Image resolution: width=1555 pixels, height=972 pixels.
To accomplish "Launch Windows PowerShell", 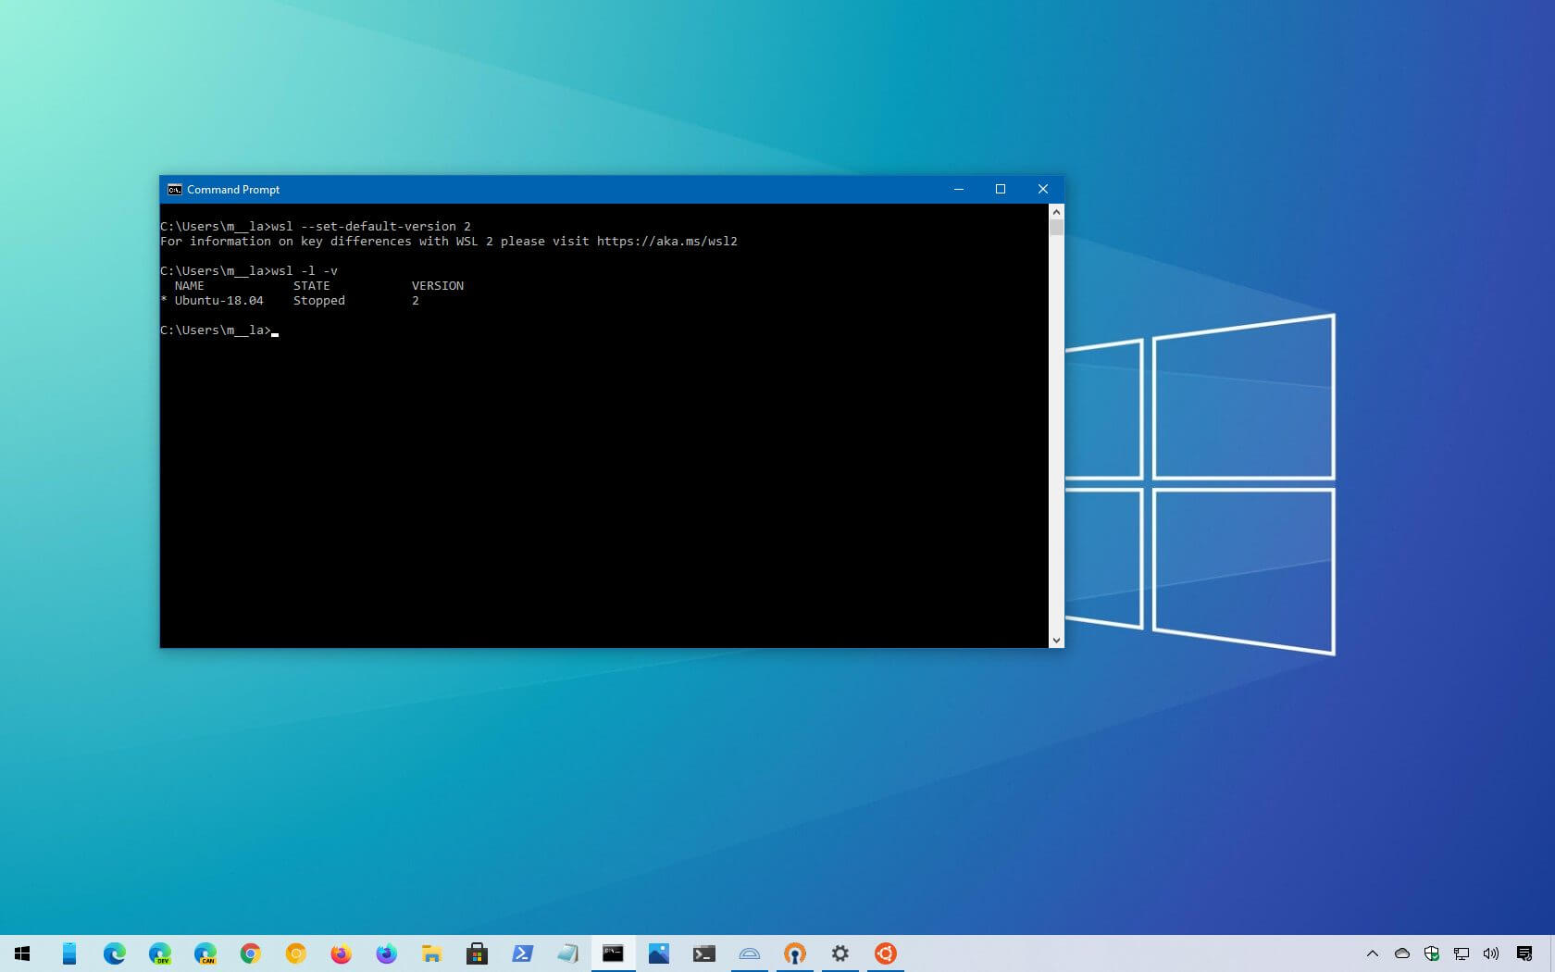I will 522,953.
